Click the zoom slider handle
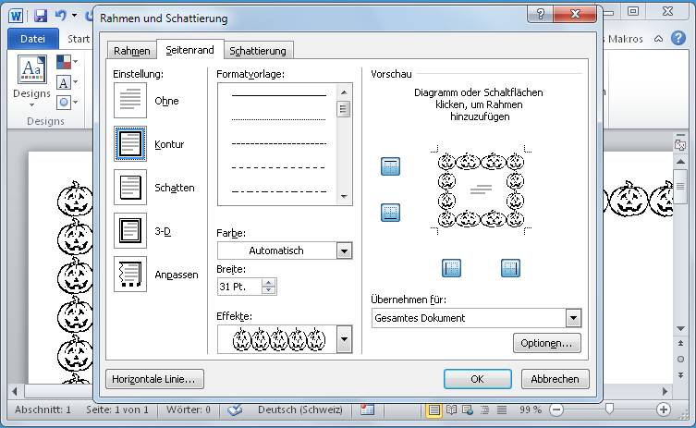696x428 pixels. click(x=609, y=409)
